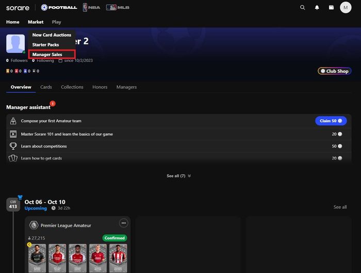This screenshot has height=273, width=361.
Task: Claim 50 coins reward
Action: coord(331,121)
